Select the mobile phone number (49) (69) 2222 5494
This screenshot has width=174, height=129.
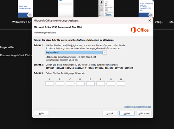tap(86, 57)
